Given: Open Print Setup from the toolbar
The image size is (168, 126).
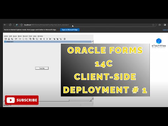Looking at the screenshot, I should (x=12, y=39).
